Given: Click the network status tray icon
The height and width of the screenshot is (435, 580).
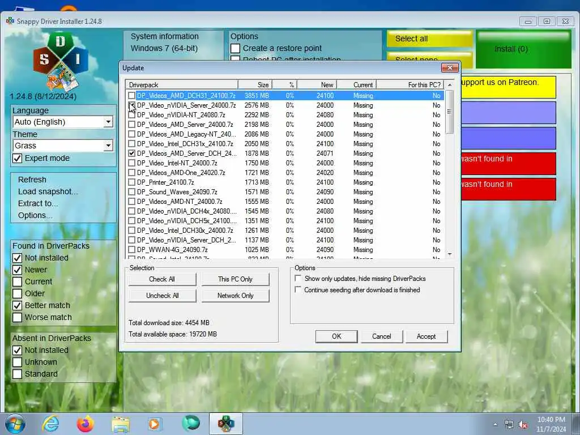Looking at the screenshot, I should (x=509, y=425).
